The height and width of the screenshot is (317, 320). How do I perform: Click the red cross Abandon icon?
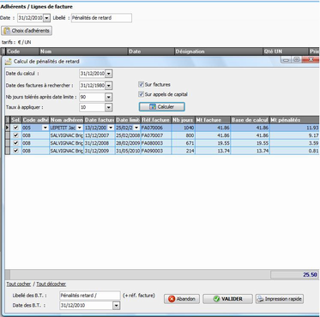point(172,299)
